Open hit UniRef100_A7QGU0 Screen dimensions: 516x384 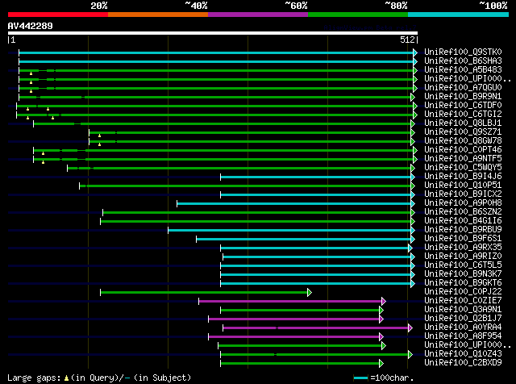point(463,88)
